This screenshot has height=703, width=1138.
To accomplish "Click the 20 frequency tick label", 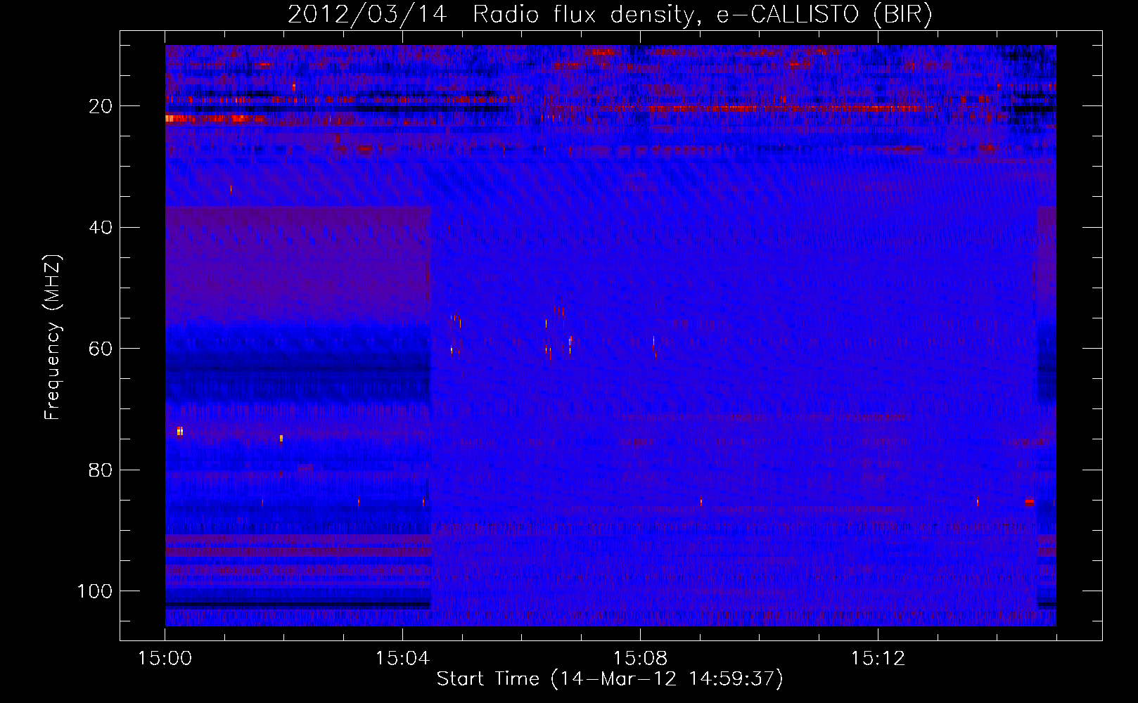I will [101, 106].
